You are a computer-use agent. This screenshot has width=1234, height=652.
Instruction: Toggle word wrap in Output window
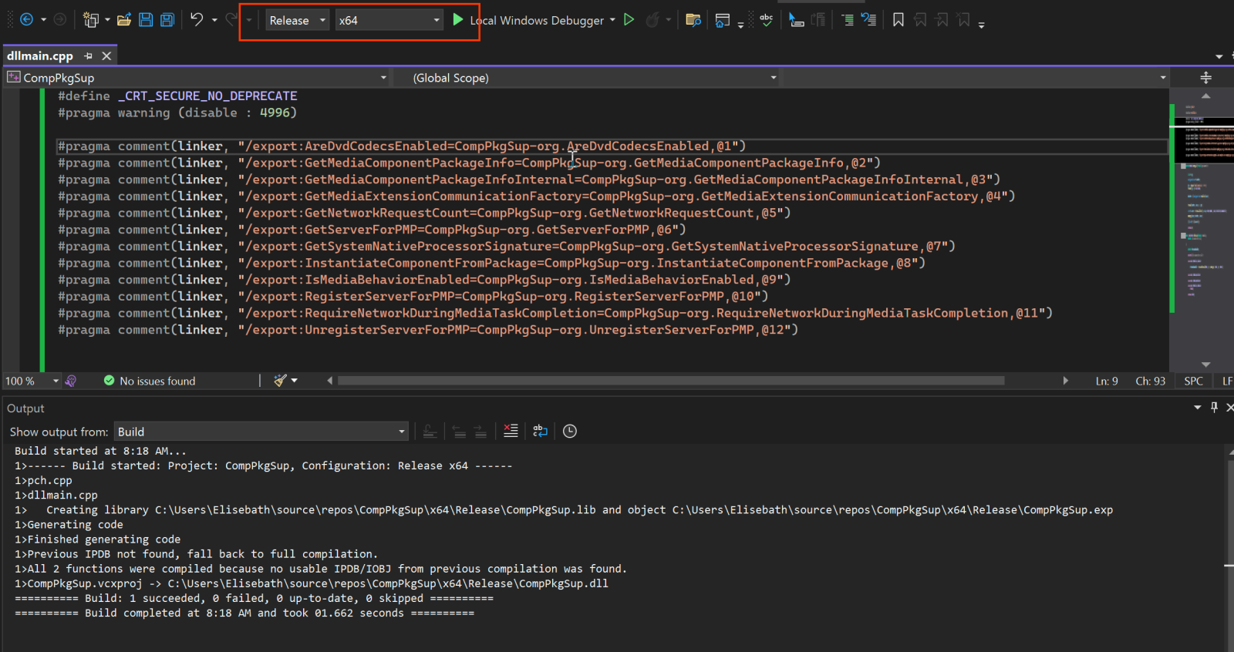[540, 432]
